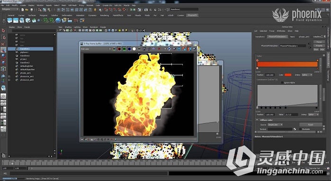Select phoxies_set1 in the outliner
Image resolution: width=331 pixels, height=181 pixels.
tap(26, 73)
